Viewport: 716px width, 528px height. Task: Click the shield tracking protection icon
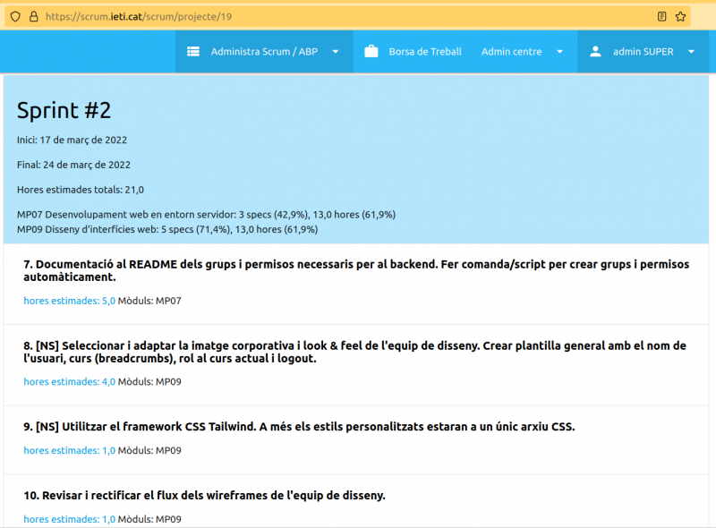[x=15, y=17]
